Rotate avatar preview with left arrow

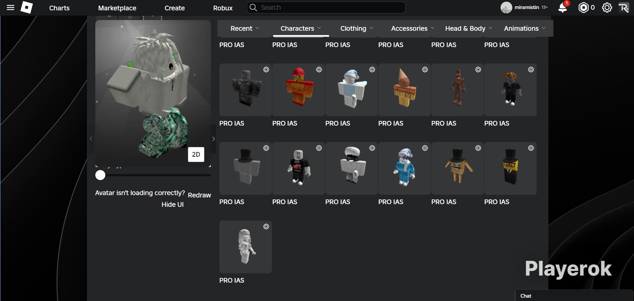pyautogui.click(x=91, y=139)
